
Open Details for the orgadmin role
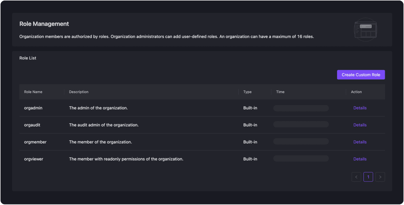pos(360,108)
